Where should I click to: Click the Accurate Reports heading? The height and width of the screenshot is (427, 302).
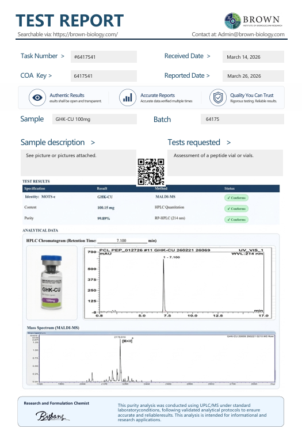tap(158, 96)
